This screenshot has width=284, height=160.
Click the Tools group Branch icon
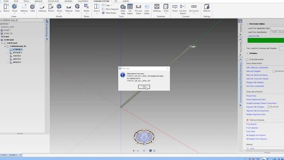tap(97, 7)
